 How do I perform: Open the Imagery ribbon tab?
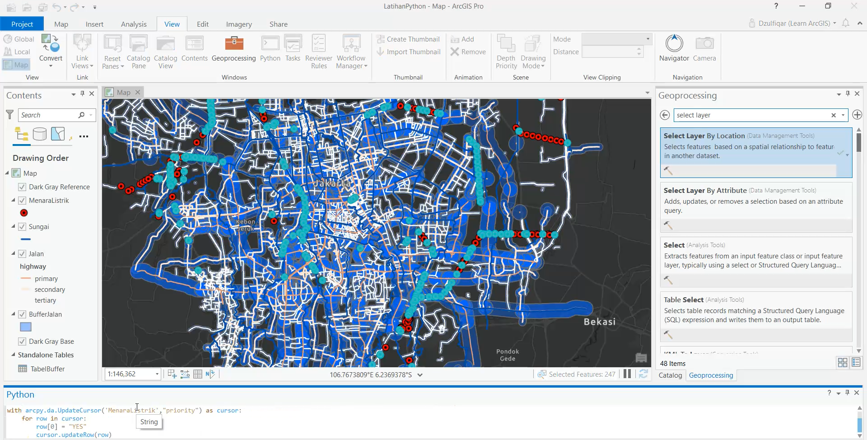(x=239, y=24)
